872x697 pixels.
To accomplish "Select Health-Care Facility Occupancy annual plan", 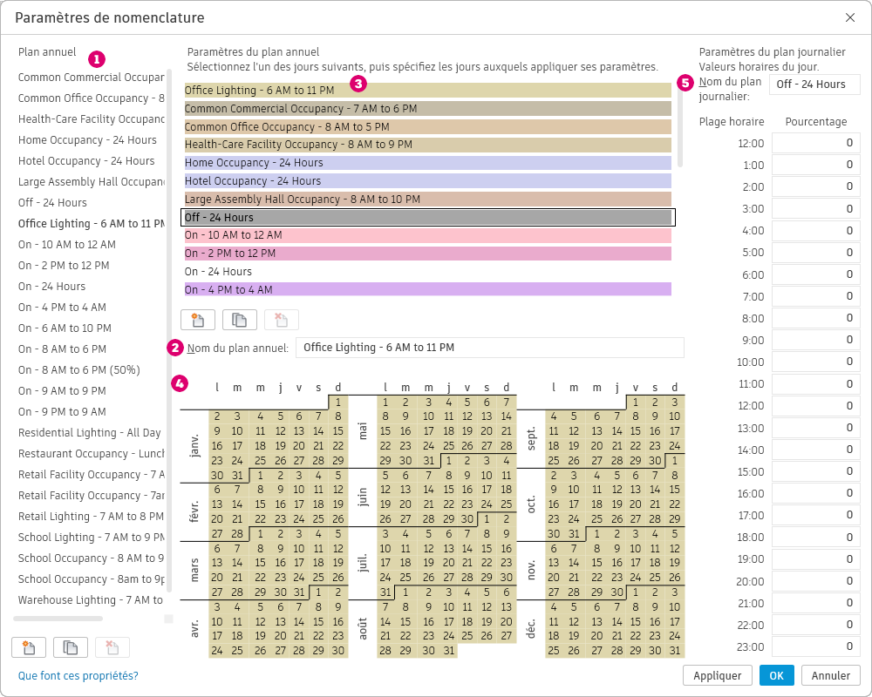I will click(x=92, y=119).
